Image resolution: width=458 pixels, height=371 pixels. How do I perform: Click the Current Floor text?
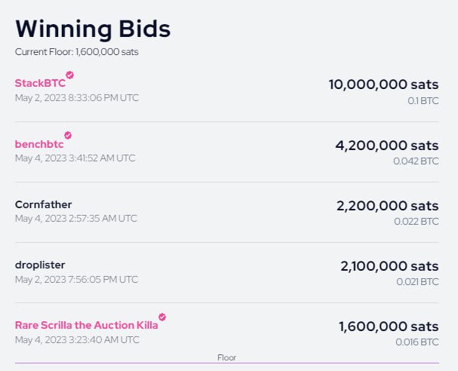click(x=76, y=52)
